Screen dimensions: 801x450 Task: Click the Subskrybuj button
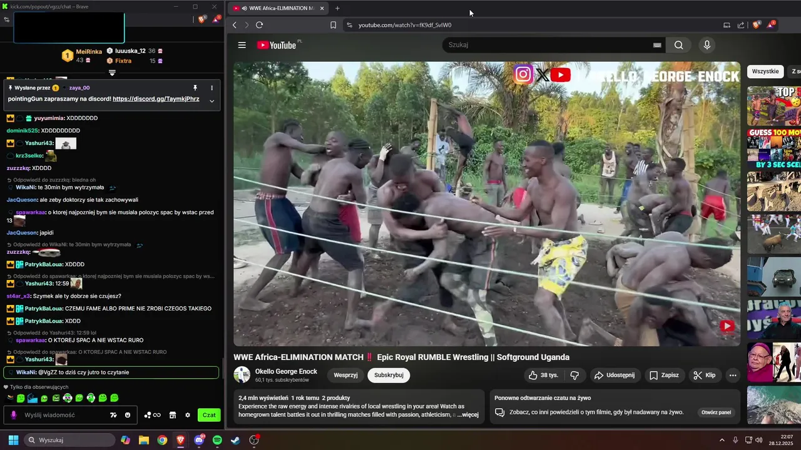[x=389, y=375]
